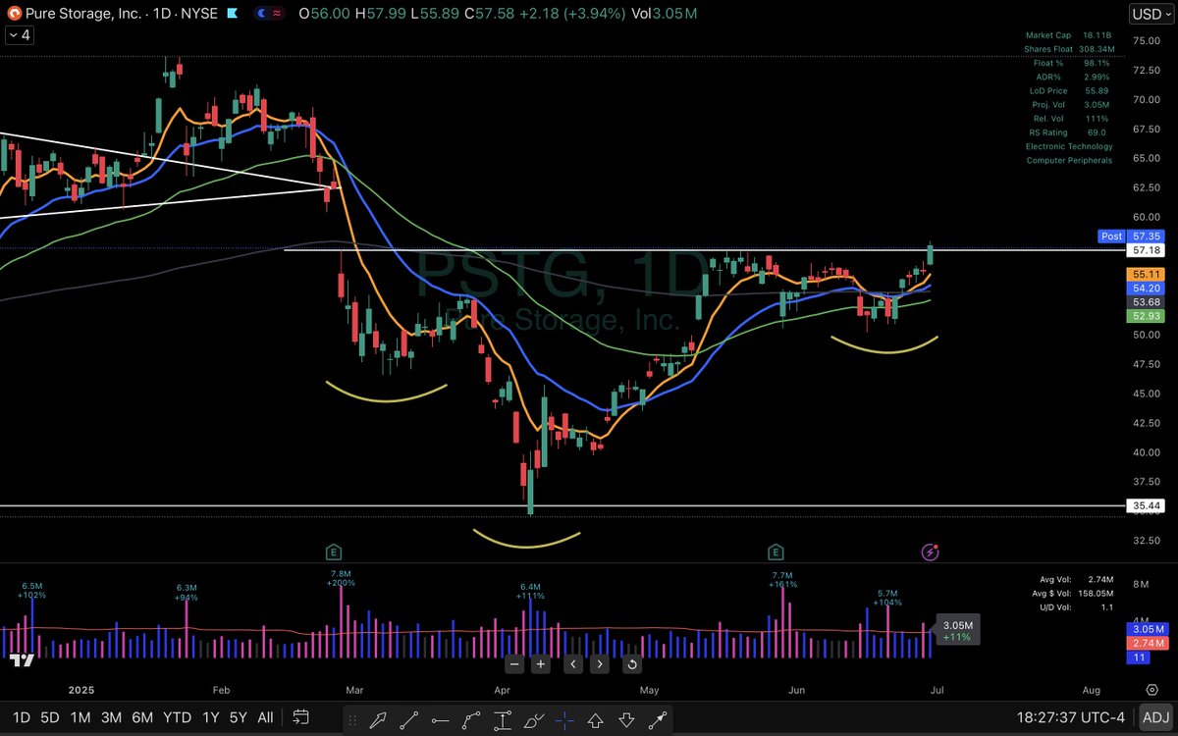Click the RS Rating value 69.0
The image size is (1178, 736).
(x=1097, y=132)
